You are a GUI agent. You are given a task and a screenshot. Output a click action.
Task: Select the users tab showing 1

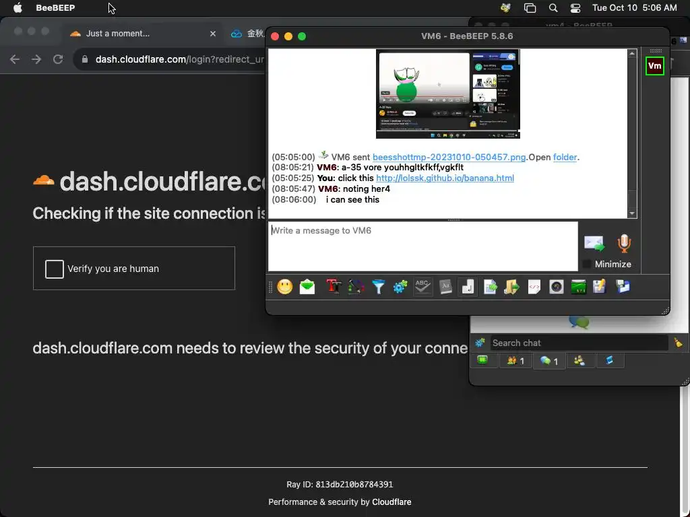pos(515,361)
